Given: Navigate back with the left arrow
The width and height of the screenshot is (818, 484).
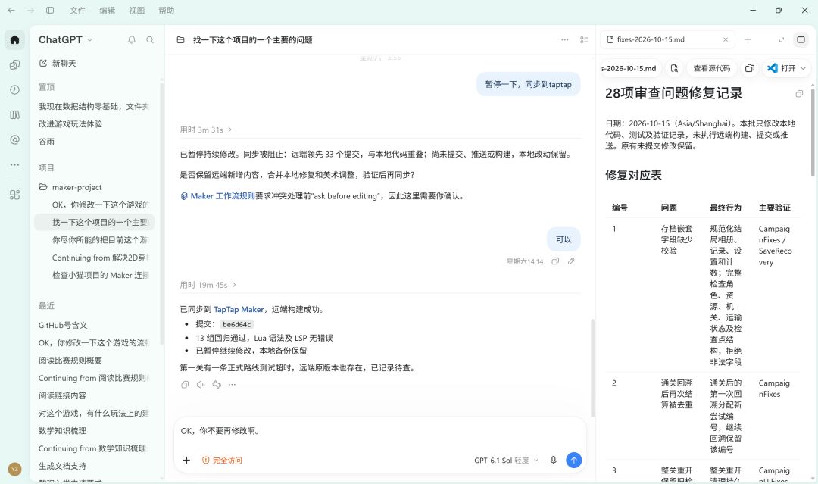Looking at the screenshot, I should (11, 11).
